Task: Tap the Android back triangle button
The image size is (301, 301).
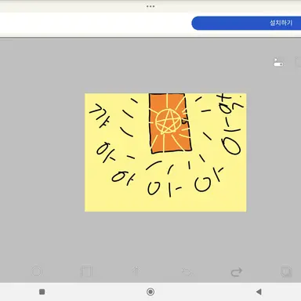Action: pos(259,292)
